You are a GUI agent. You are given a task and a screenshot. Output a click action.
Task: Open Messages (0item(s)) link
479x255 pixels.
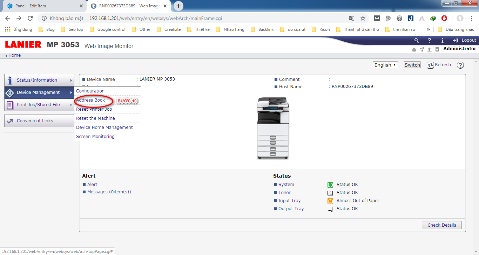(x=109, y=192)
